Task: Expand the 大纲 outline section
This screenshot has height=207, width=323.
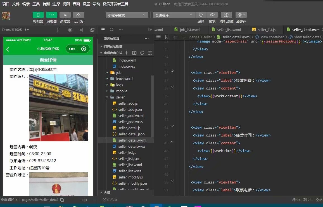Action: 107,192
